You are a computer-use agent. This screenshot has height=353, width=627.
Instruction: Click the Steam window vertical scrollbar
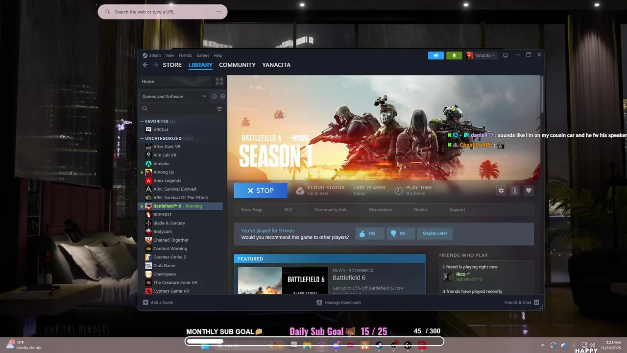coord(542,94)
